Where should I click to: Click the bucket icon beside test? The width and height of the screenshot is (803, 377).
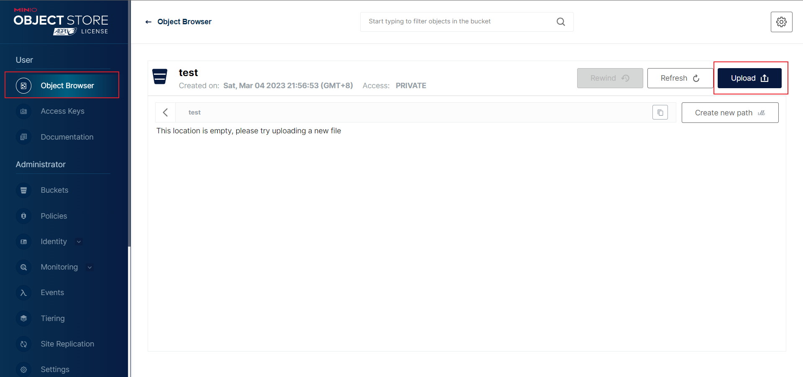(x=160, y=76)
